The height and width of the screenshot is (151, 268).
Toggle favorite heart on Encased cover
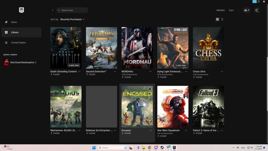tap(150, 89)
